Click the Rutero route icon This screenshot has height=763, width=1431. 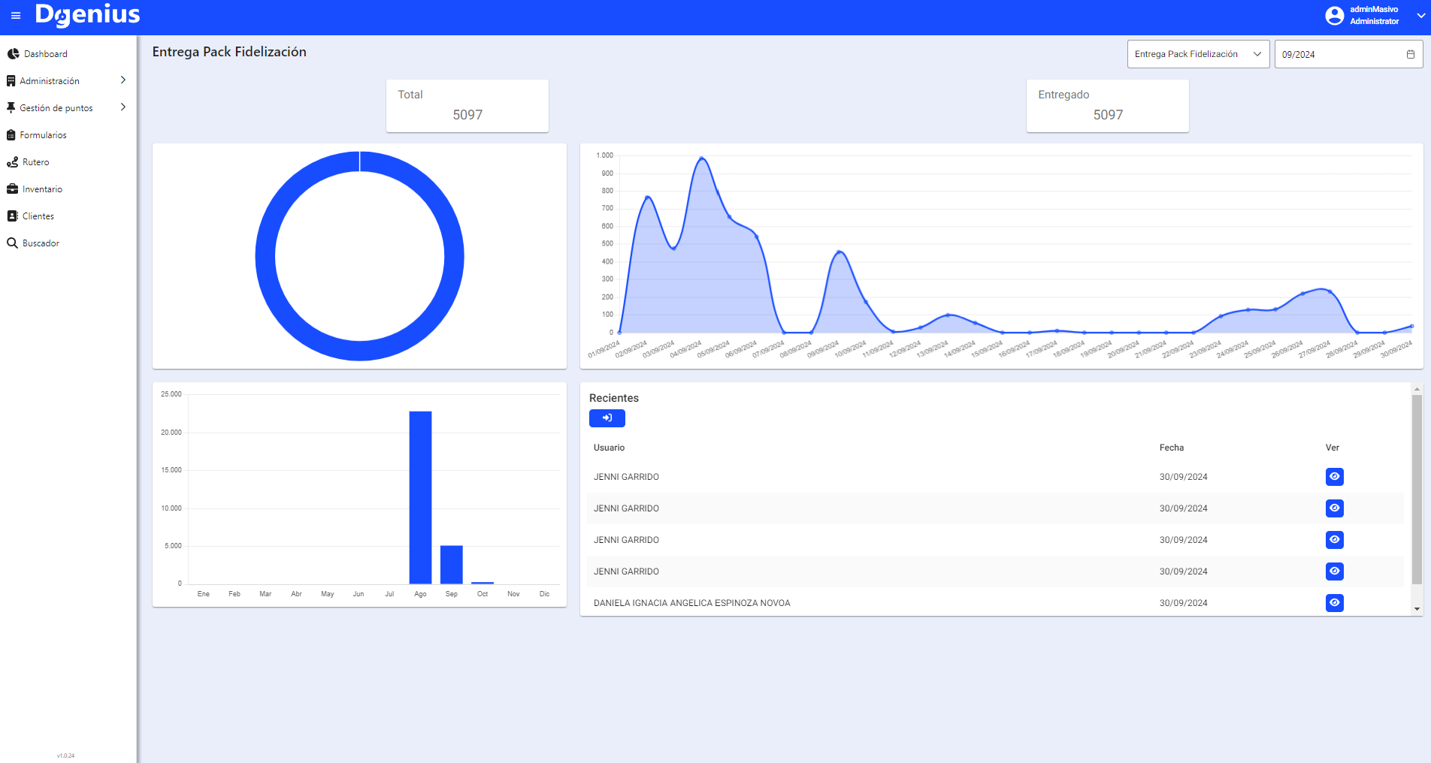[x=12, y=162]
